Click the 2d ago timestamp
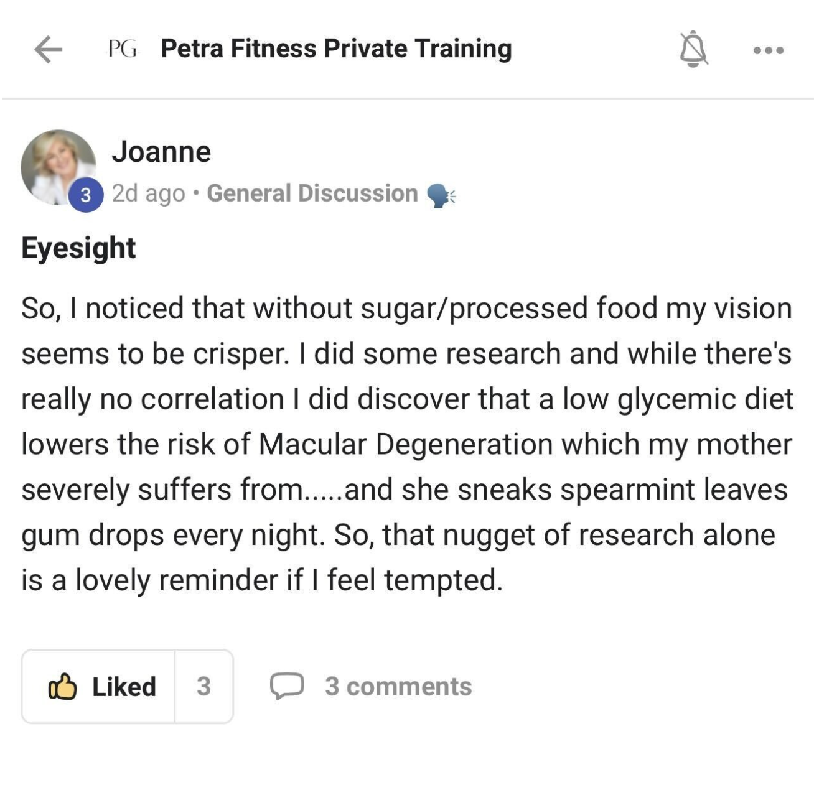 [x=148, y=193]
